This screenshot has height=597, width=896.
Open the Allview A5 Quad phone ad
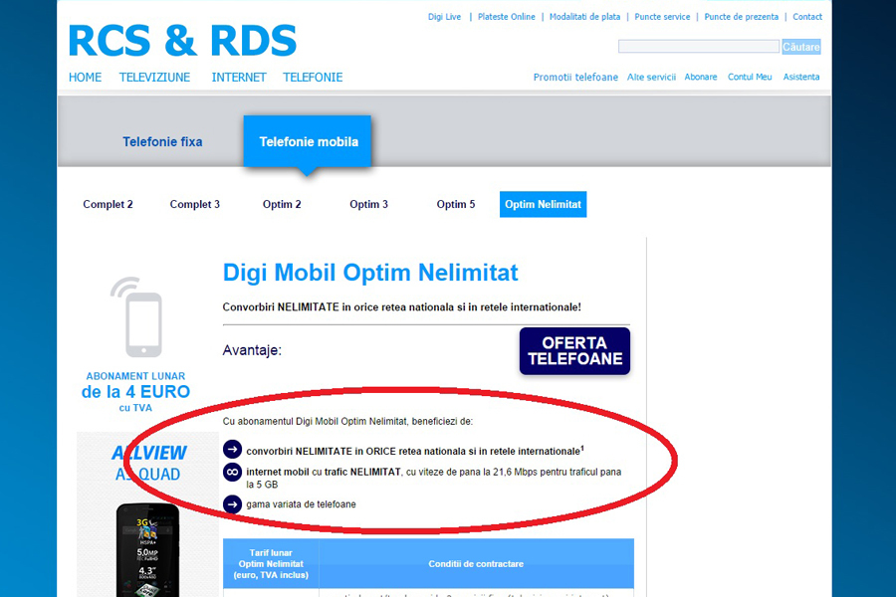pyautogui.click(x=147, y=514)
